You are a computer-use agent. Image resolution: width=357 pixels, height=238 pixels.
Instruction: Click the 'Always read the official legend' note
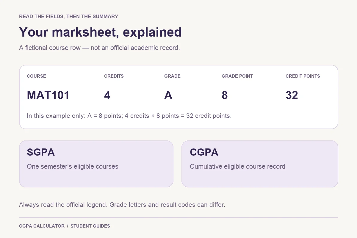click(122, 205)
